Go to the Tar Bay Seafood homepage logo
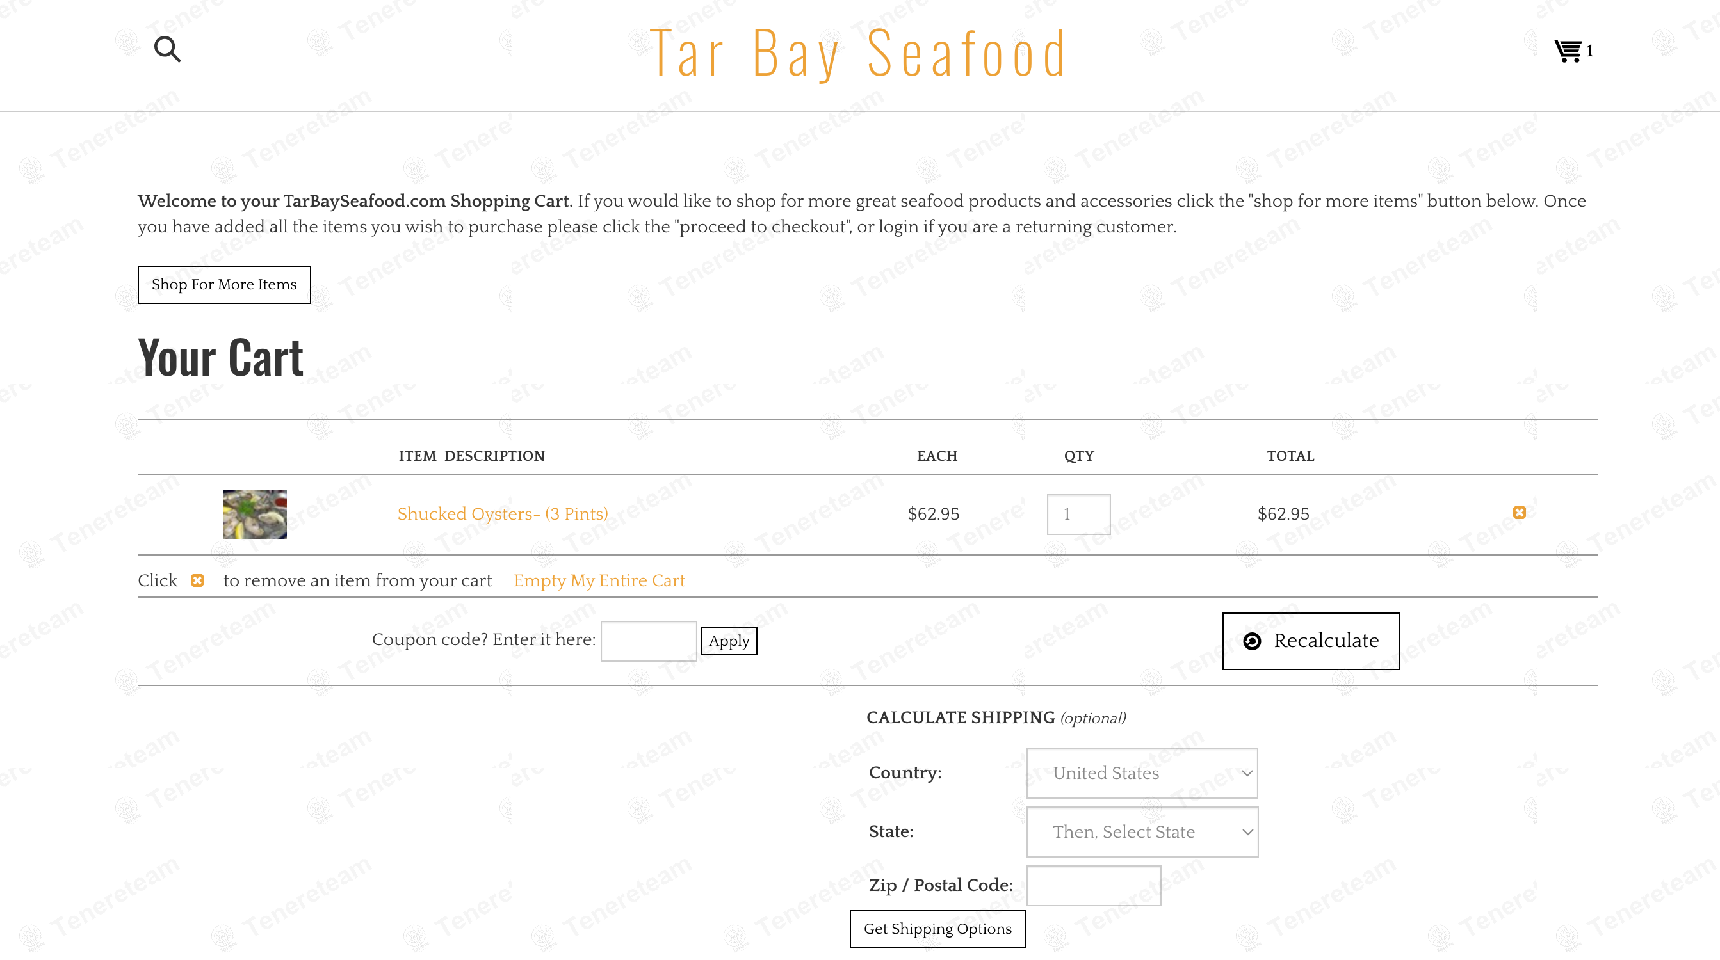This screenshot has width=1720, height=960. [x=858, y=53]
